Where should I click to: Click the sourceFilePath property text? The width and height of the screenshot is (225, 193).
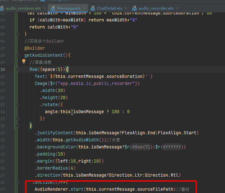pyautogui.click(x=155, y=189)
